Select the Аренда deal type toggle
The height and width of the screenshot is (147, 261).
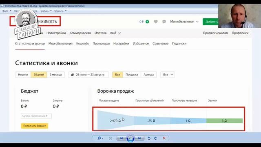click(148, 75)
